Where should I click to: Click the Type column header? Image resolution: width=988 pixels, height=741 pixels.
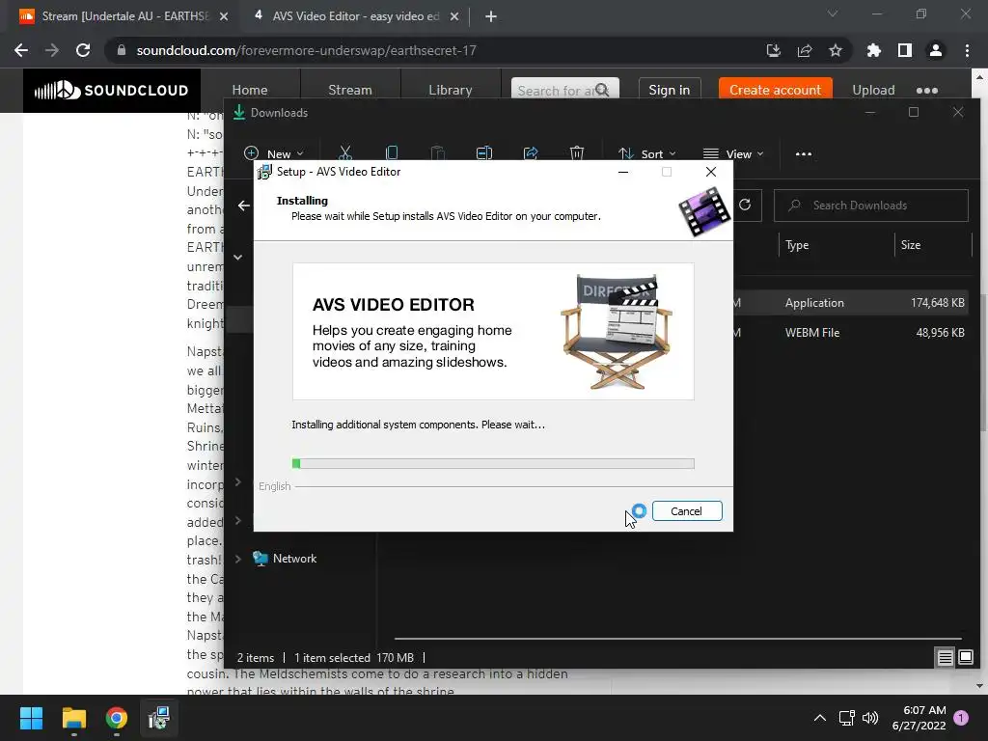[796, 245]
